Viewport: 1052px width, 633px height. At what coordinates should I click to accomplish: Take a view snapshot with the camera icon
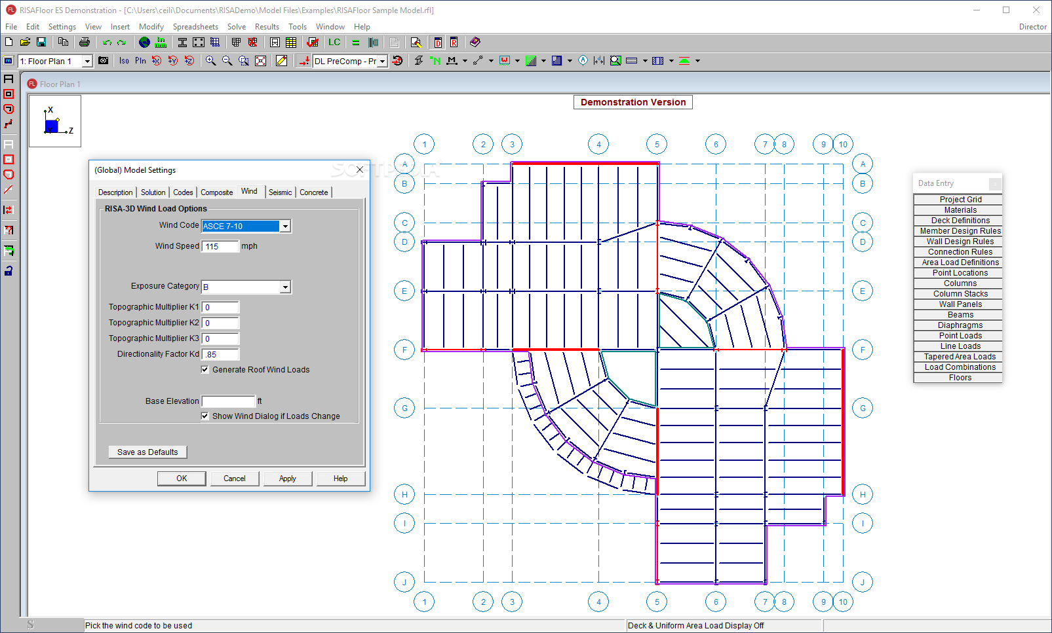click(x=104, y=60)
